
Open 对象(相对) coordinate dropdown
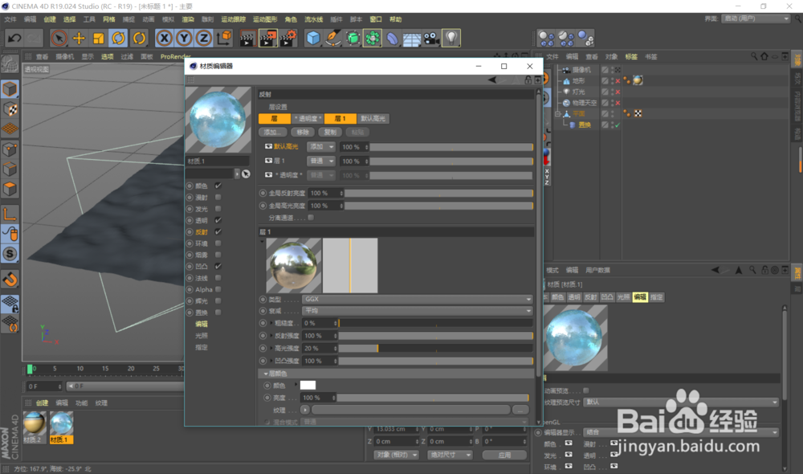[x=396, y=455]
